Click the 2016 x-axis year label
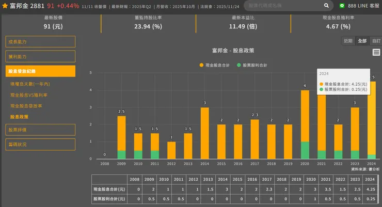The image size is (382, 207). [x=238, y=164]
